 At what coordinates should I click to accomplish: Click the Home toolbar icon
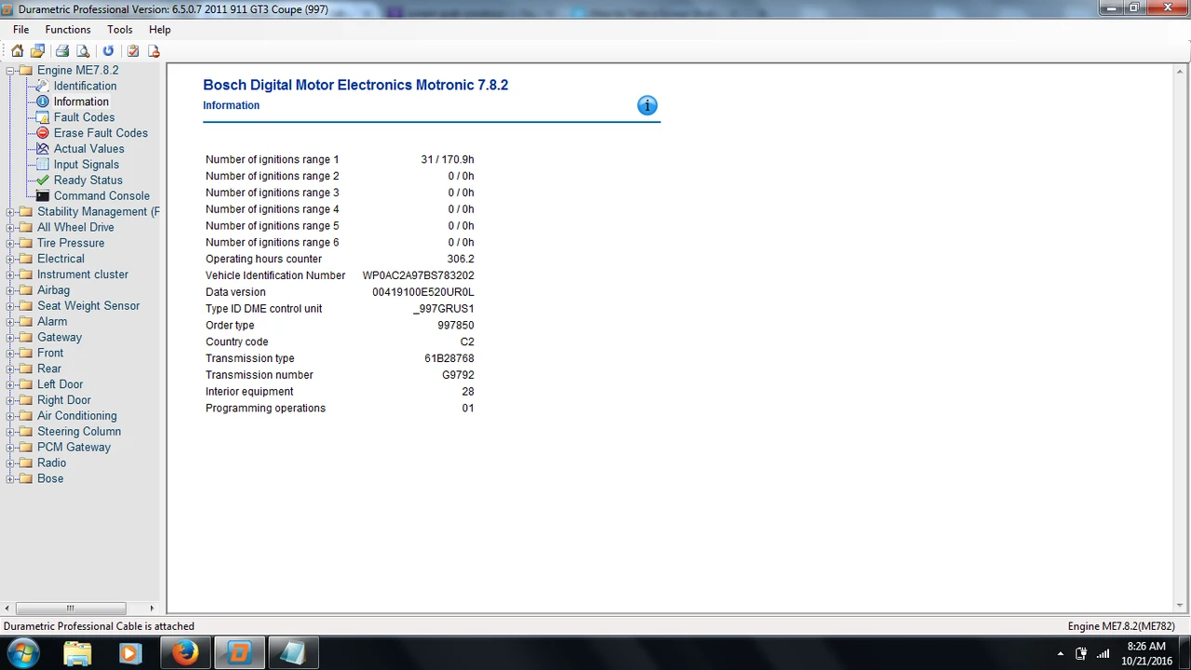click(x=18, y=51)
